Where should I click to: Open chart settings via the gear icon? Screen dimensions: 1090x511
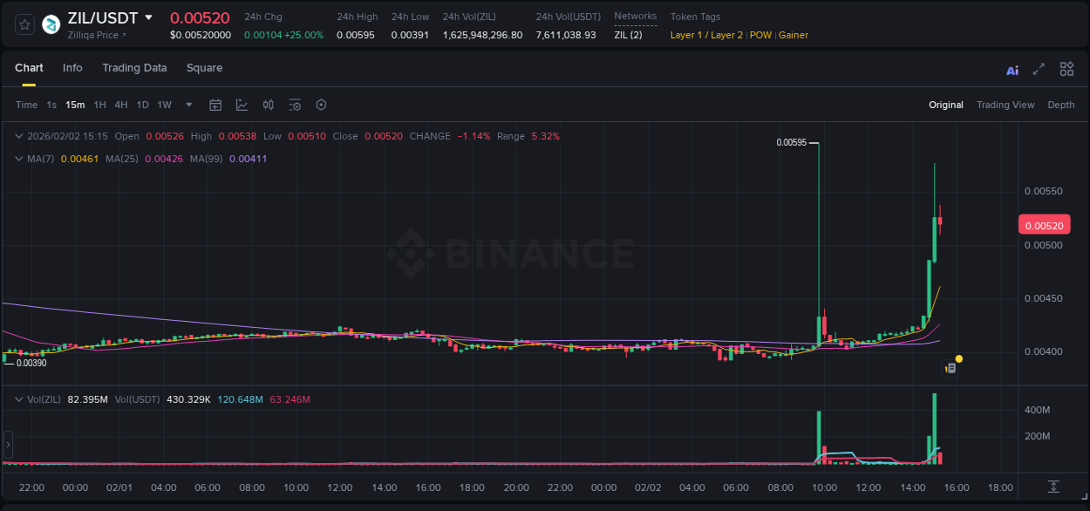pyautogui.click(x=321, y=105)
